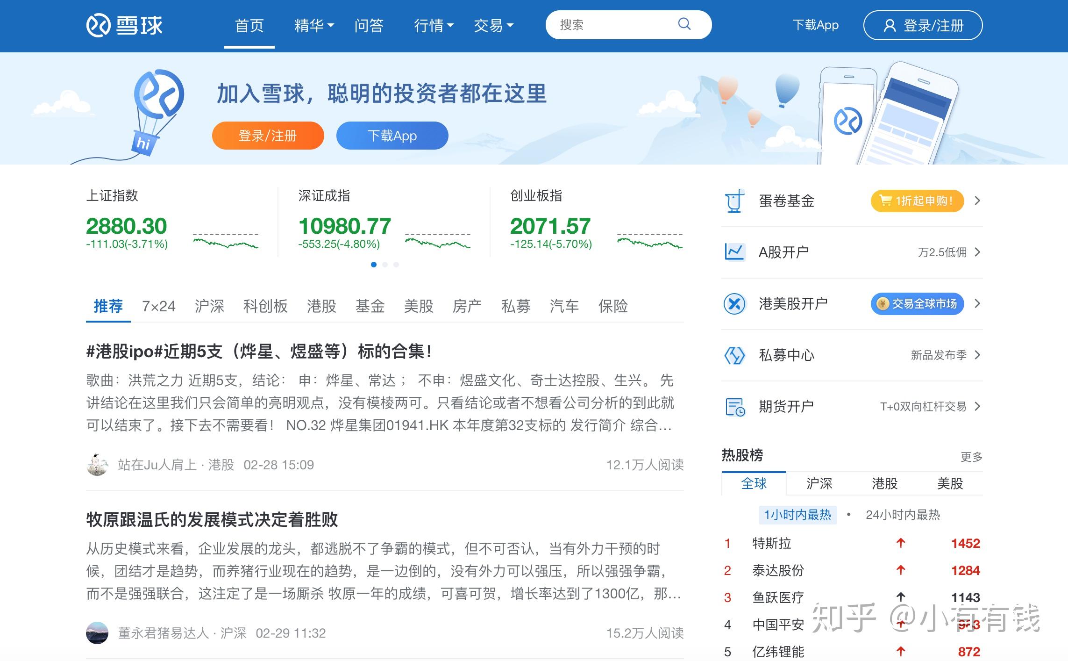Click blue 下载App banner button
Viewport: 1068px width, 661px height.
point(392,136)
